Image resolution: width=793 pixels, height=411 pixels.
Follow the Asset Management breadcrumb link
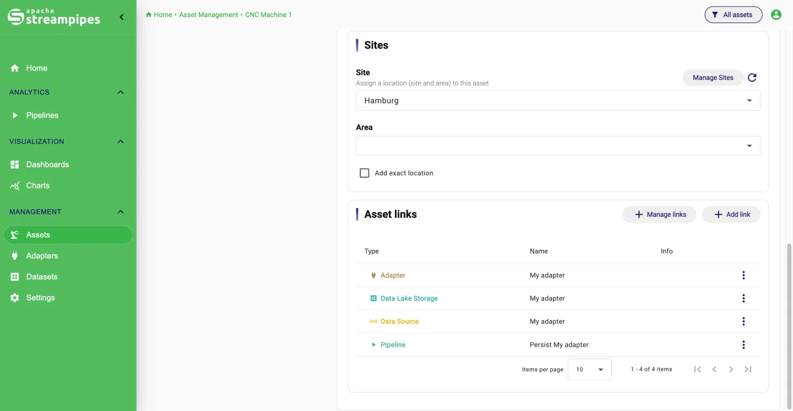tap(209, 15)
